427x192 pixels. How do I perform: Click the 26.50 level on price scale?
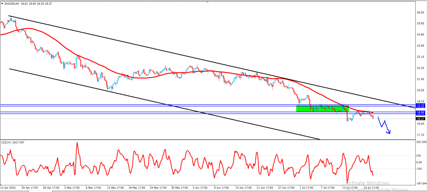(x=420, y=12)
